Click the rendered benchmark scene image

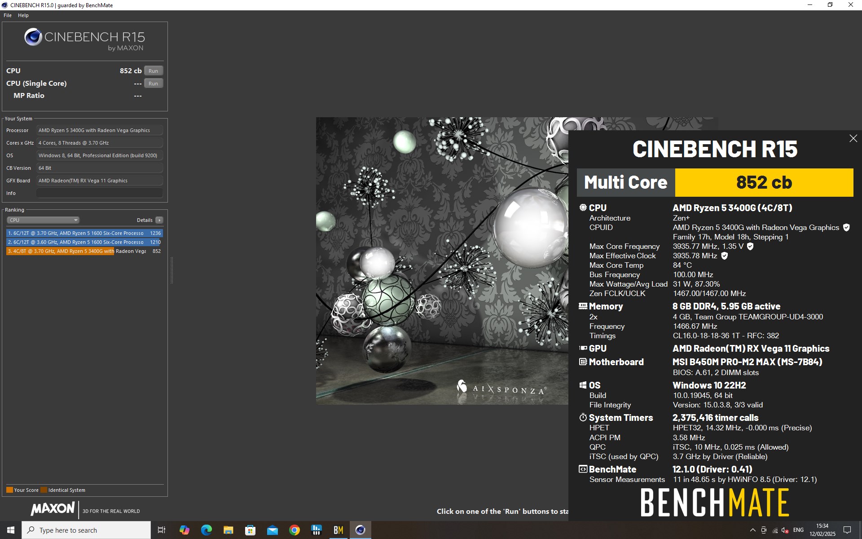(442, 261)
